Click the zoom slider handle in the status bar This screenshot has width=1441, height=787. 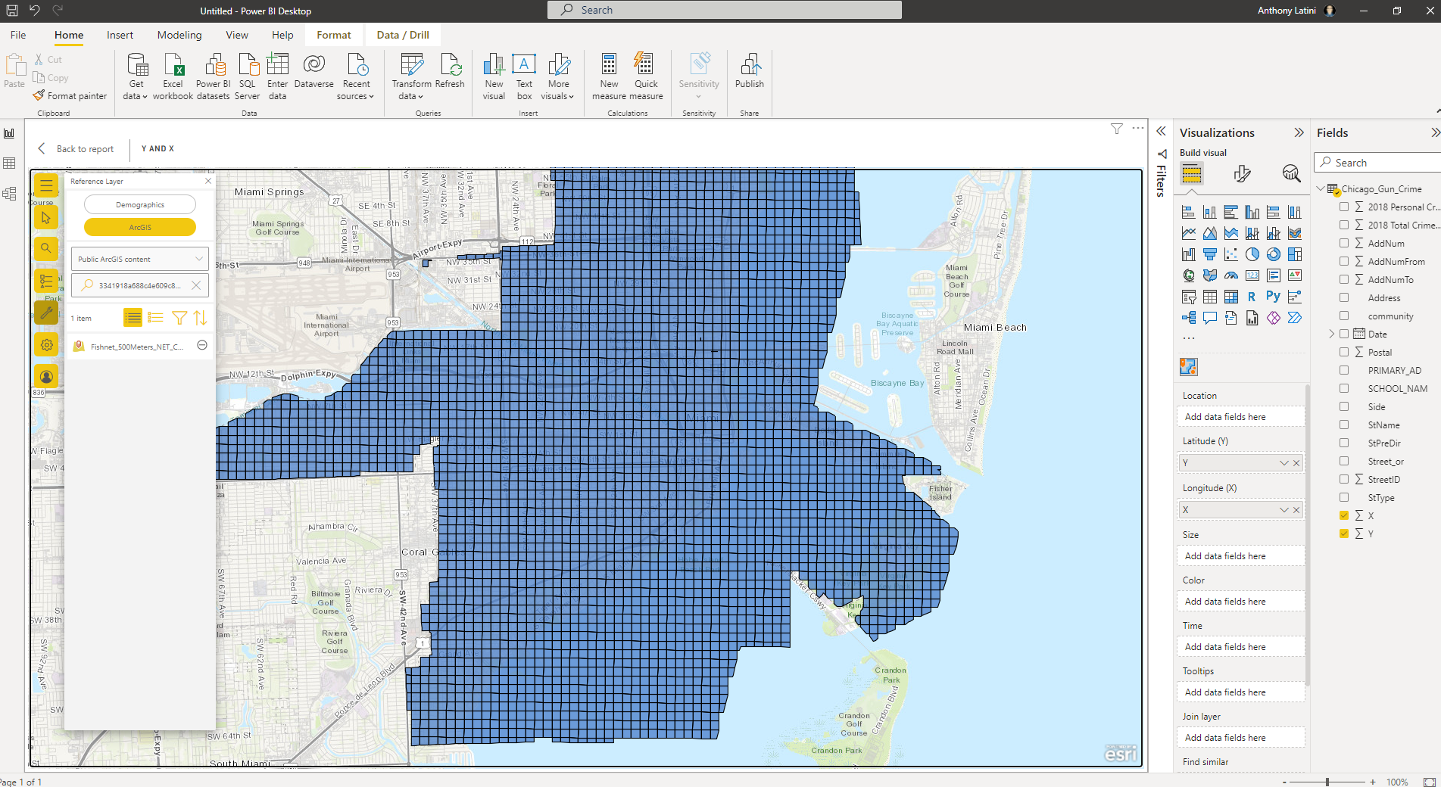(1327, 782)
